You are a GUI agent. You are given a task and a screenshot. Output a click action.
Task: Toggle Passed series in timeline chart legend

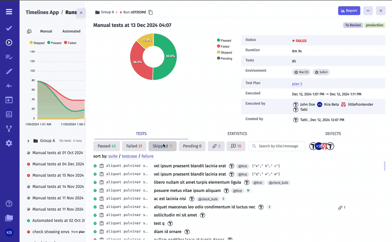[54, 43]
